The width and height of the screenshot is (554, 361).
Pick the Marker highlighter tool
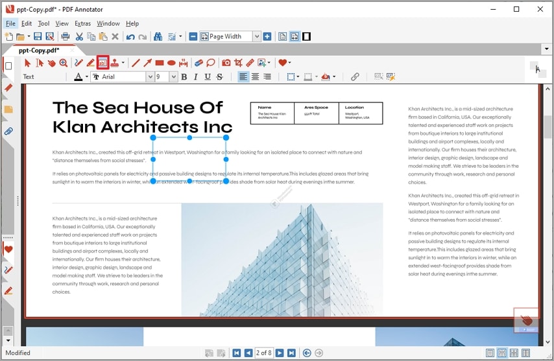(90, 63)
